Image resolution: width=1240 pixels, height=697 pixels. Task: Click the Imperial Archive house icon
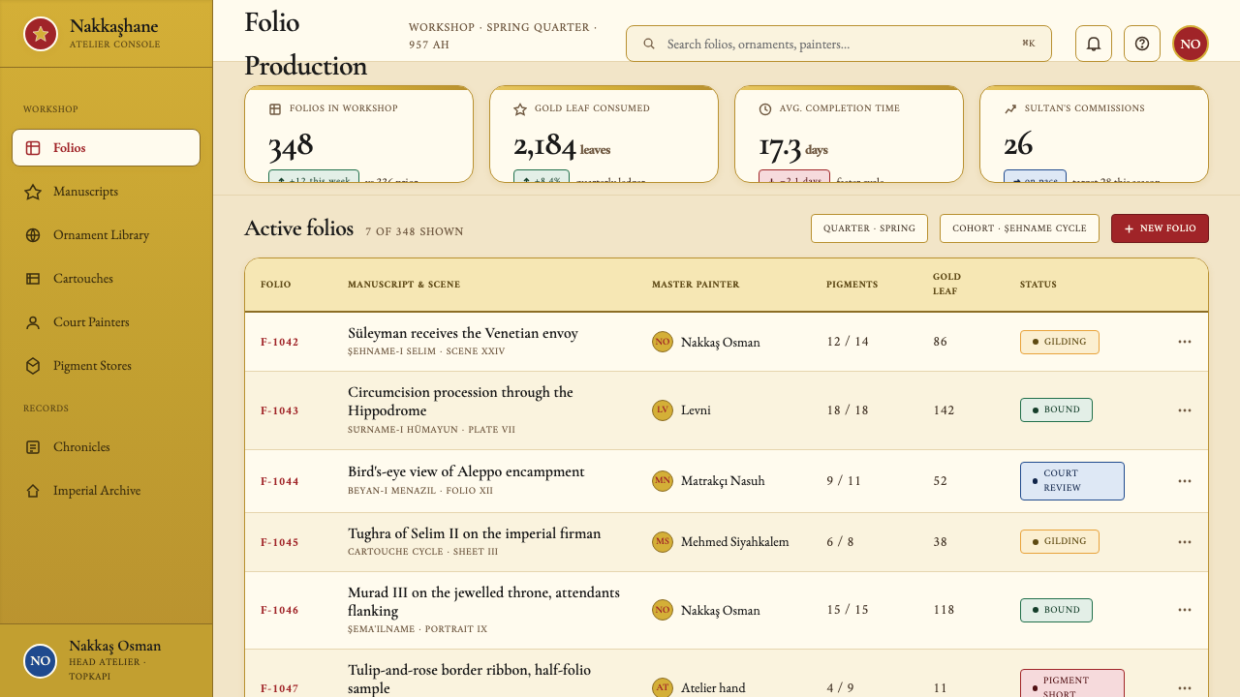click(33, 491)
